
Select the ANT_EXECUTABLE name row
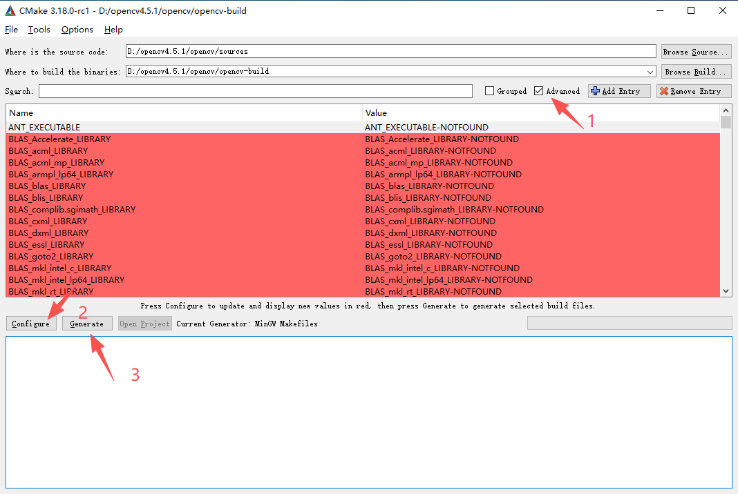point(44,128)
